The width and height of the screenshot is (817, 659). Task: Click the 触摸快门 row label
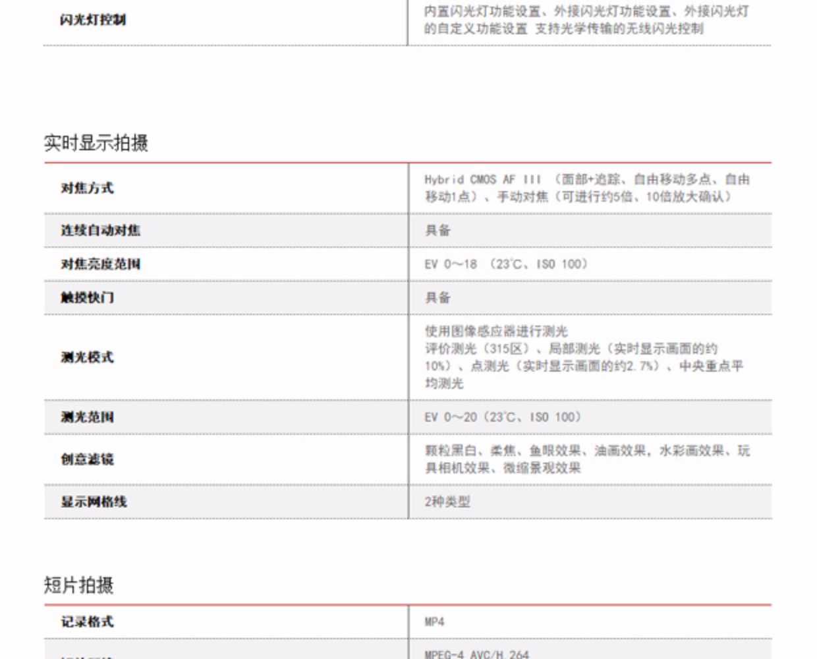(87, 298)
